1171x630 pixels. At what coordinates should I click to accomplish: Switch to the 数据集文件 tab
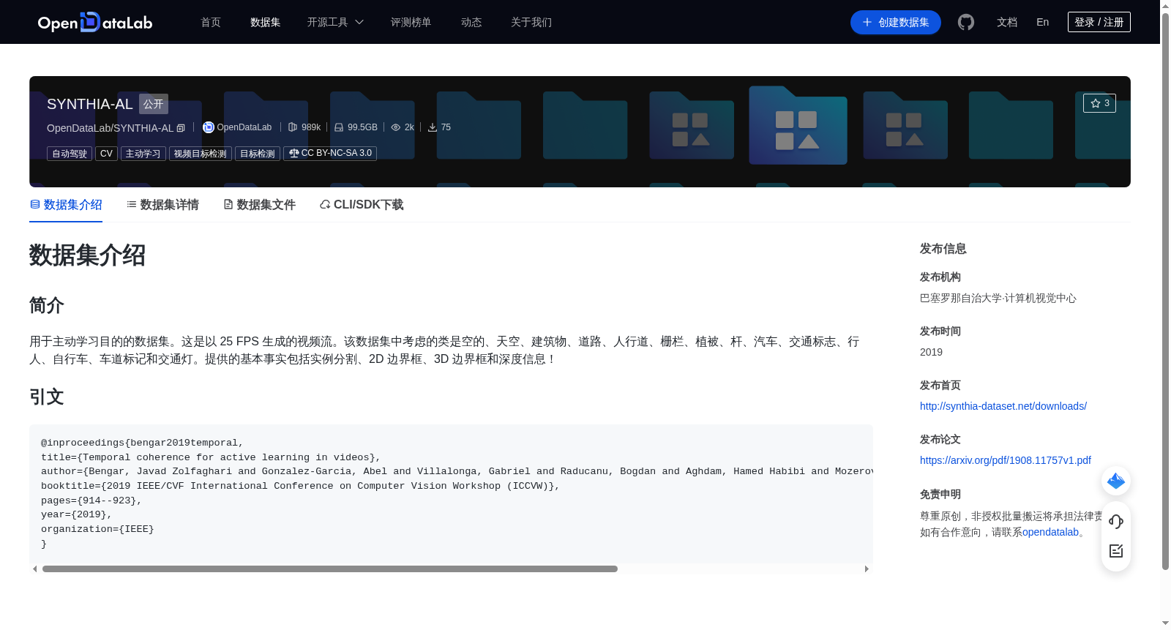pos(259,205)
